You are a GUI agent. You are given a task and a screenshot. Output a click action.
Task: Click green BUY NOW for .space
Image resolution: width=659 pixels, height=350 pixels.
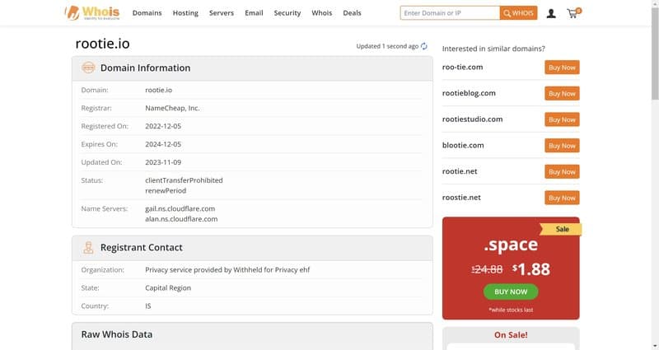(x=511, y=292)
